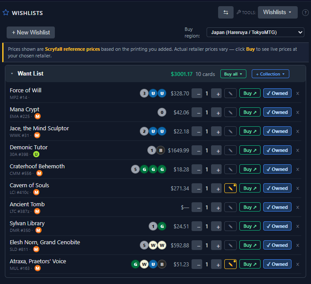Remove Jace, the Mind Sculptor row
The image size is (311, 284).
coord(298,132)
